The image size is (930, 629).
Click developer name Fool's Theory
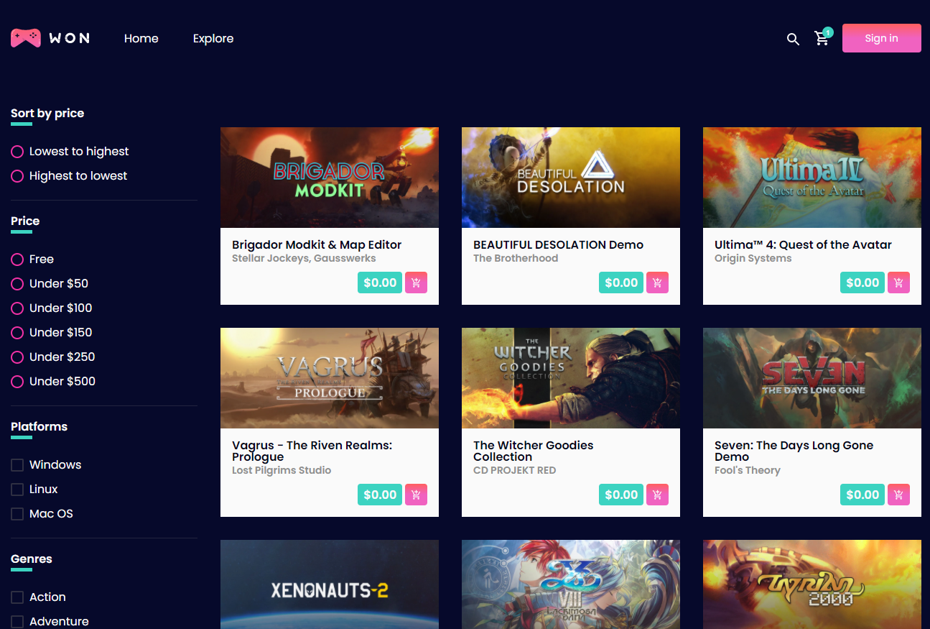[748, 471]
